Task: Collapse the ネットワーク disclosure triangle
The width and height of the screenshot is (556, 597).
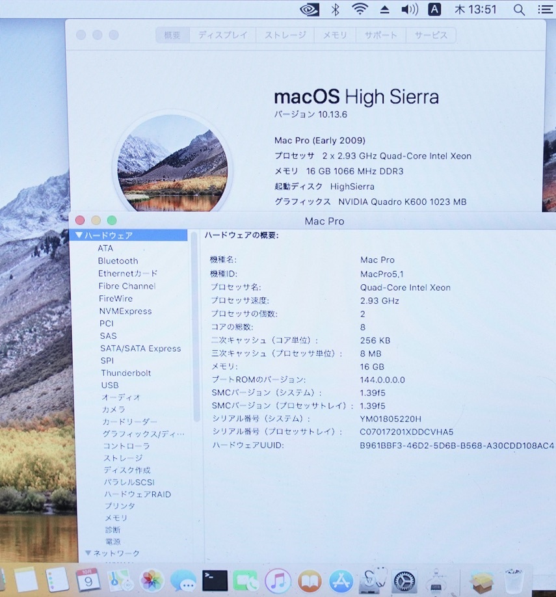Action: (x=88, y=553)
